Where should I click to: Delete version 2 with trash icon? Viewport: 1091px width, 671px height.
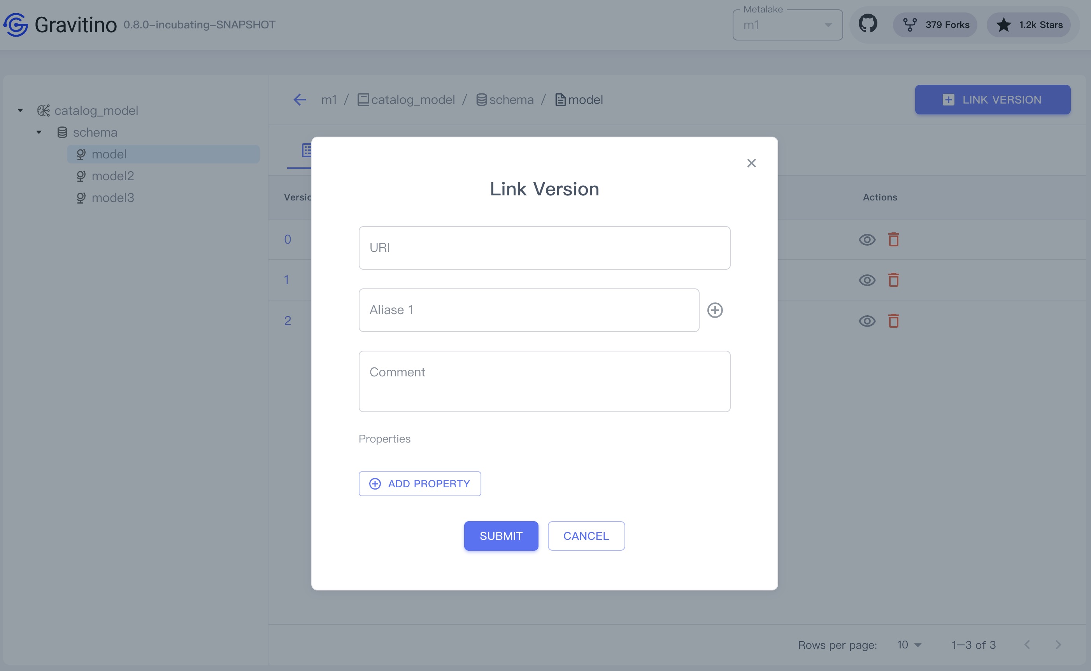[893, 320]
